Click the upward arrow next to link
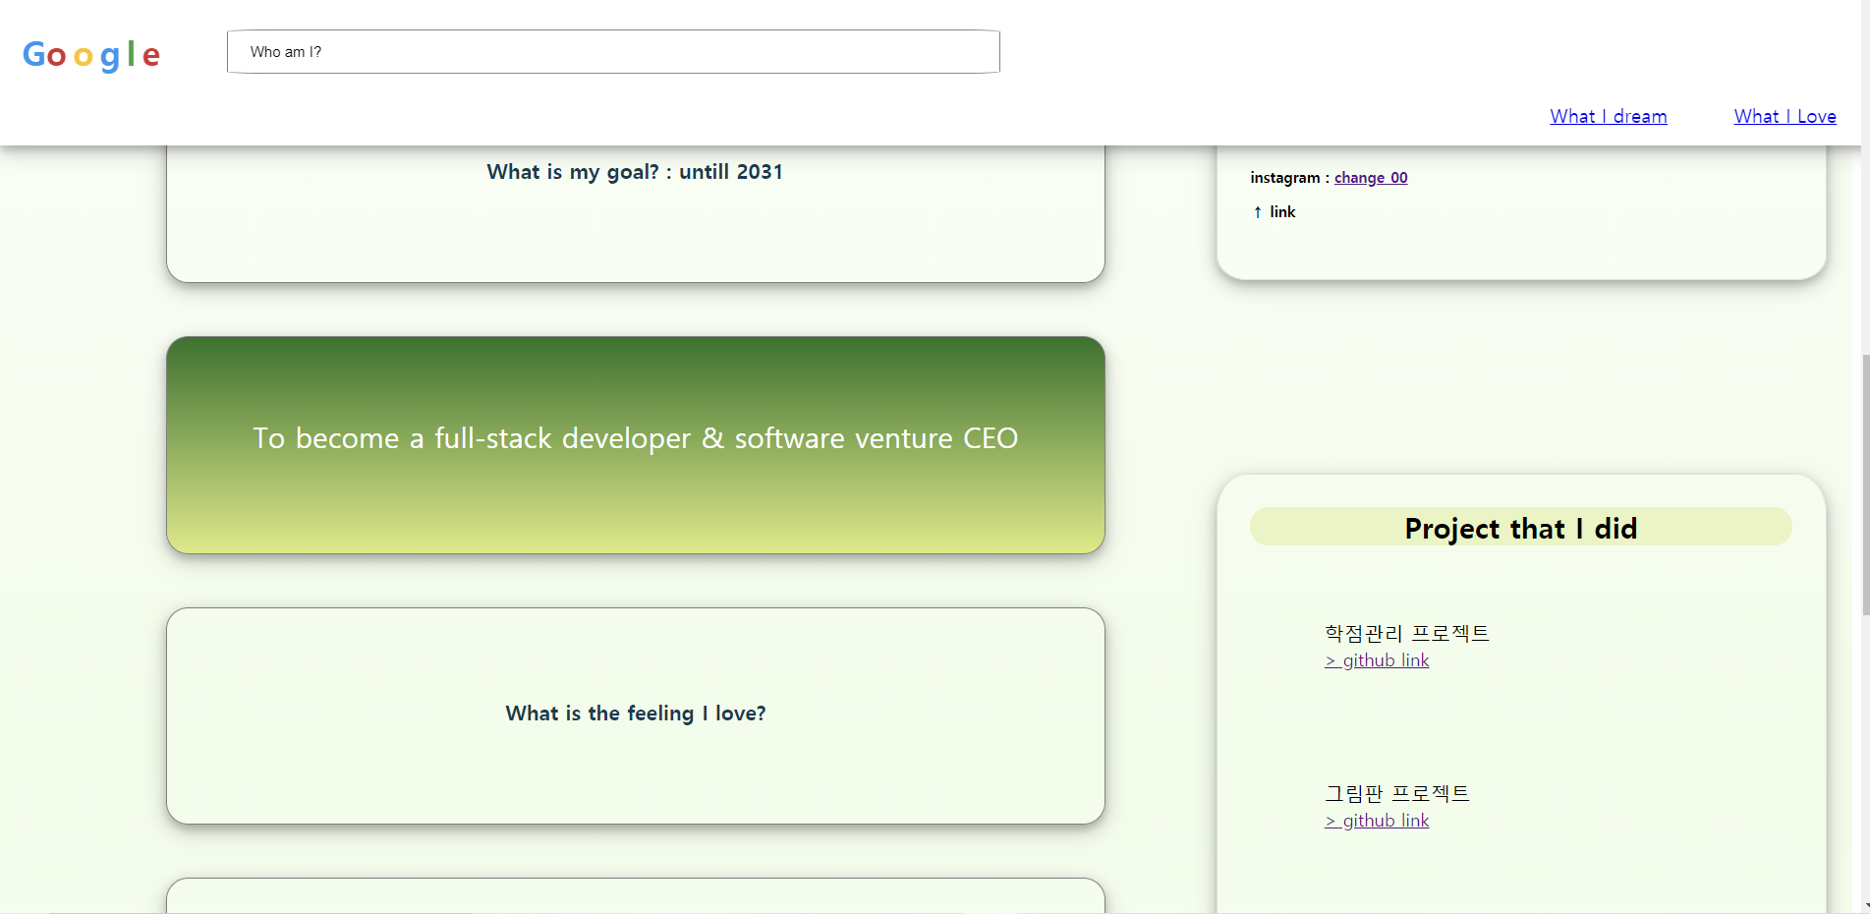1870x914 pixels. pos(1257,211)
